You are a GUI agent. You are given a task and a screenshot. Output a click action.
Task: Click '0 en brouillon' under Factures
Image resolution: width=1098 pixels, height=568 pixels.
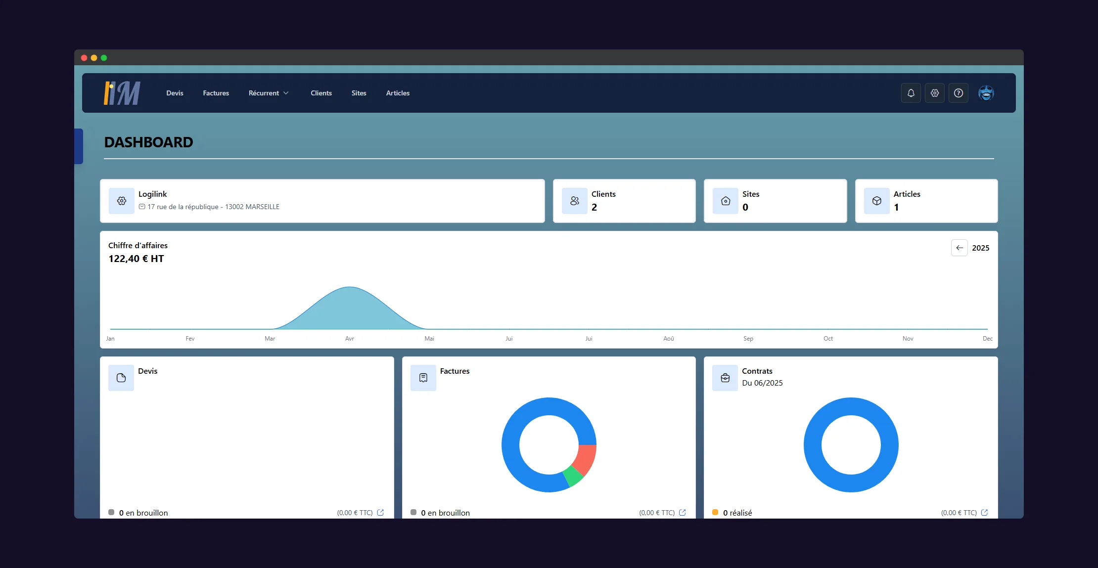click(x=446, y=513)
